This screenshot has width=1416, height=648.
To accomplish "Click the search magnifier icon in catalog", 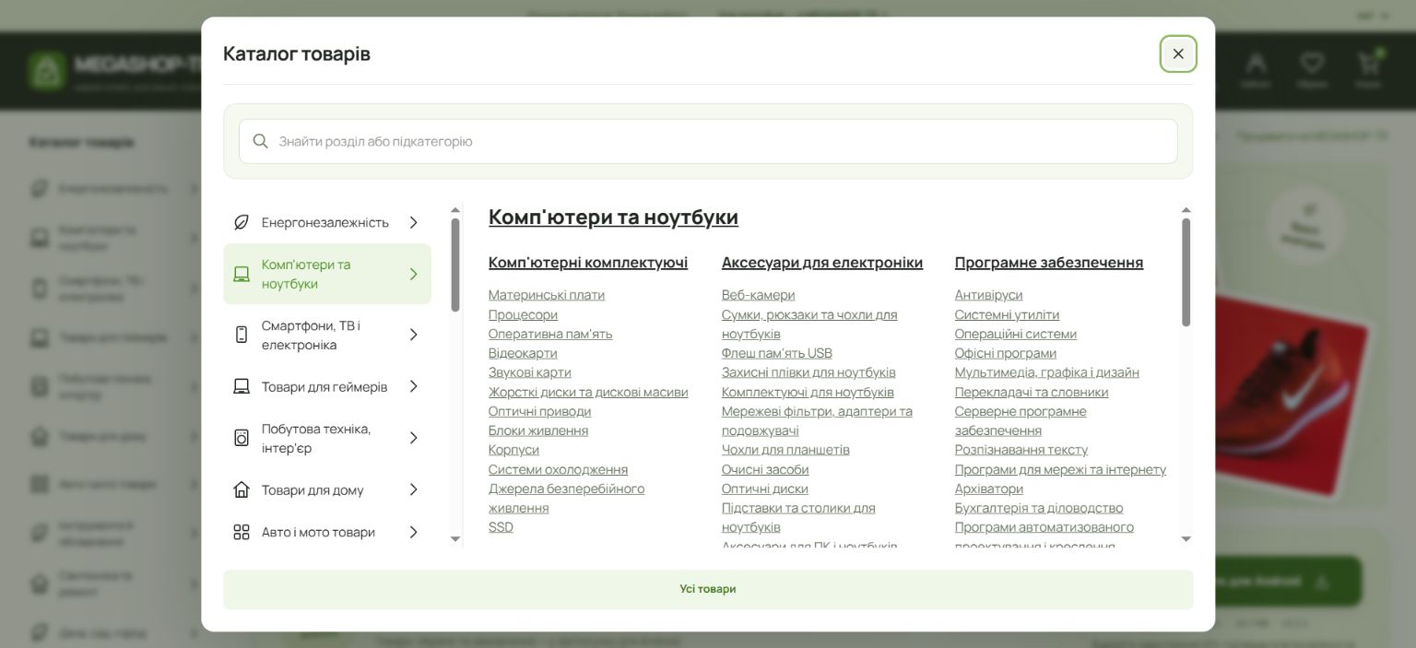I will pos(261,141).
